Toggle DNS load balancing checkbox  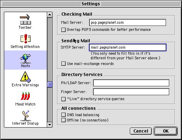coord(64,115)
